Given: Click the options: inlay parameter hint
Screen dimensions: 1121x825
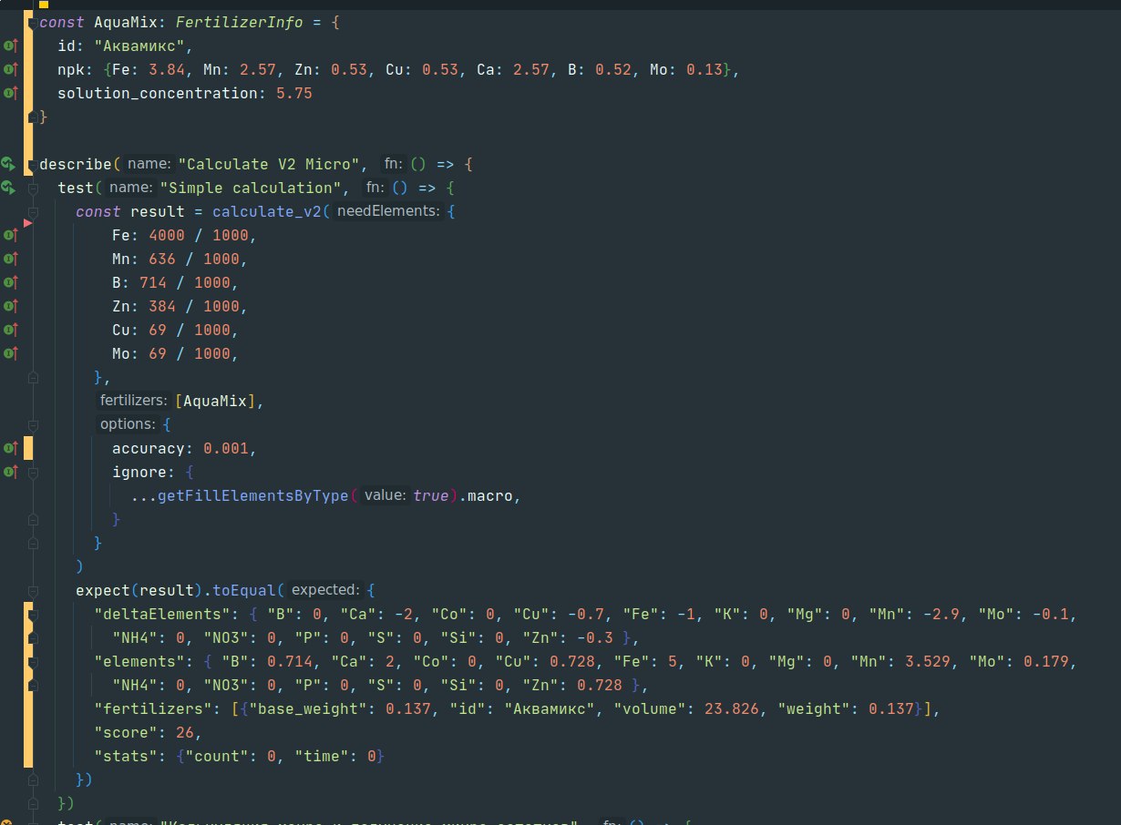Looking at the screenshot, I should (x=128, y=424).
